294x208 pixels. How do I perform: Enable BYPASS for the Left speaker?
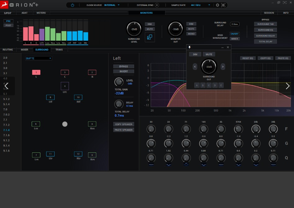point(124,66)
